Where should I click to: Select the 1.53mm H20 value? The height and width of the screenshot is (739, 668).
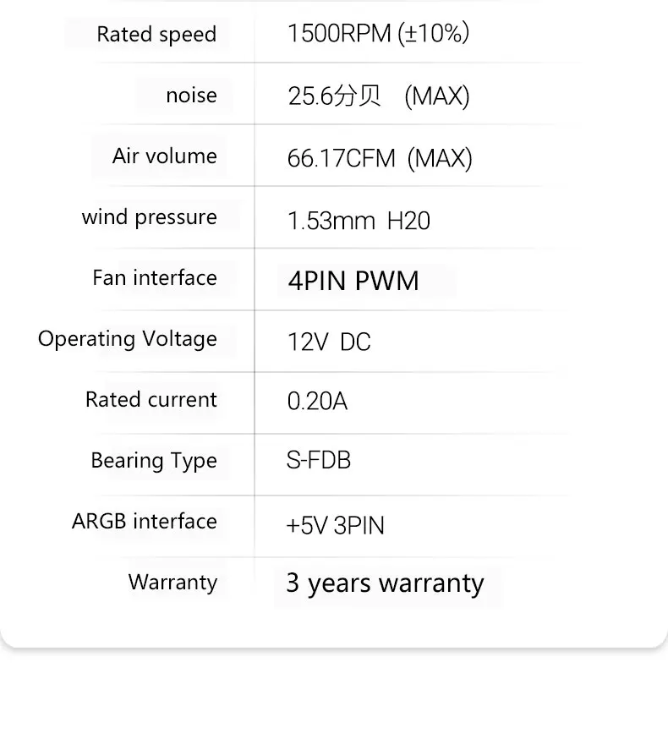(359, 222)
